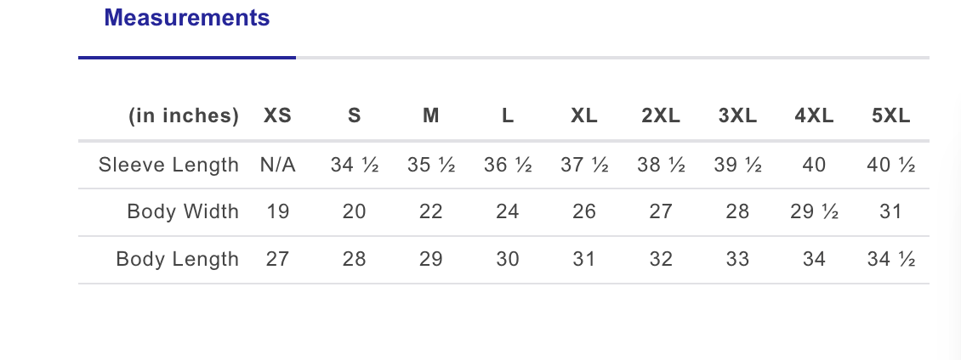Image resolution: width=961 pixels, height=360 pixels.
Task: Select the L size column header
Action: (x=508, y=116)
